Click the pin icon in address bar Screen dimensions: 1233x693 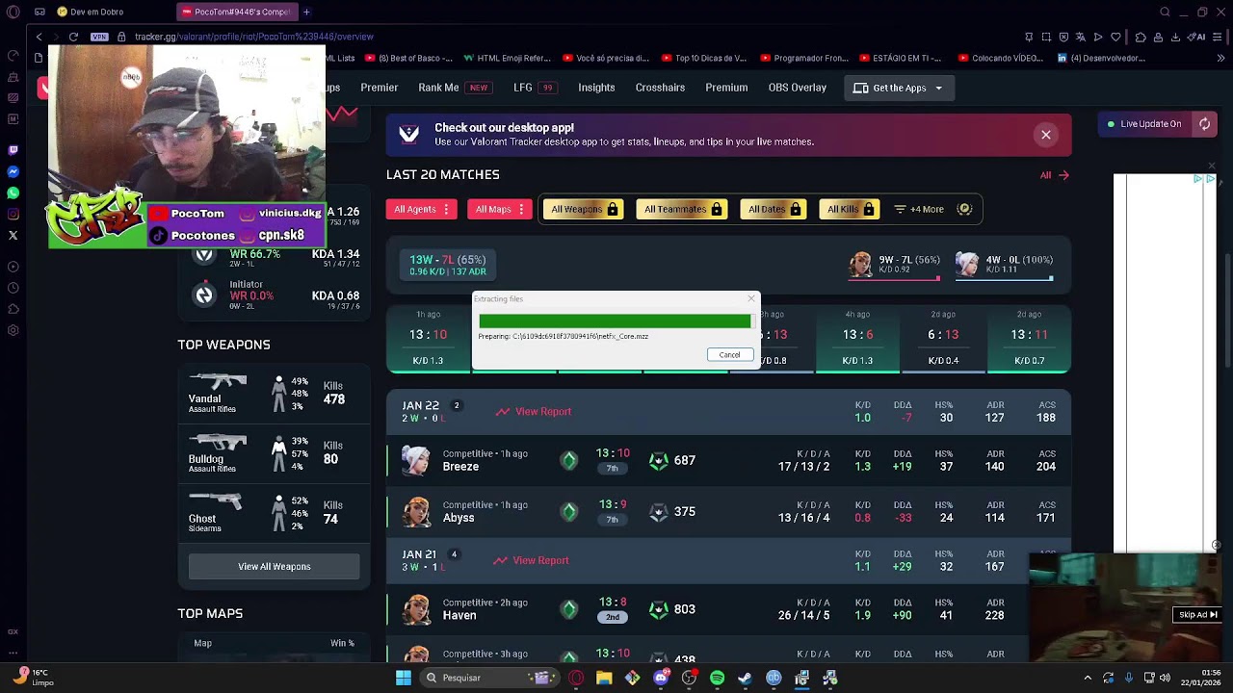coord(1029,37)
